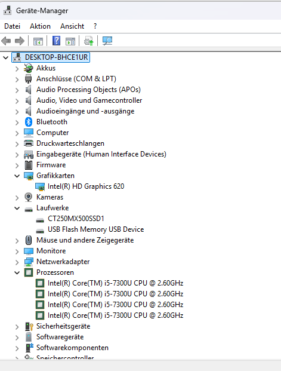Click the action pane toolbar icon
The width and height of the screenshot is (281, 371).
tap(70, 41)
